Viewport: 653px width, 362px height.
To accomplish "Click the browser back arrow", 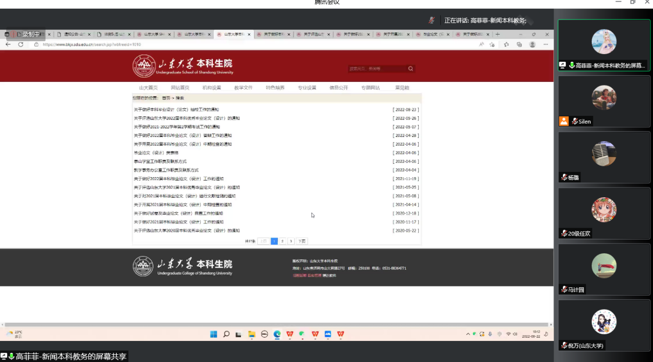I will pos(8,45).
